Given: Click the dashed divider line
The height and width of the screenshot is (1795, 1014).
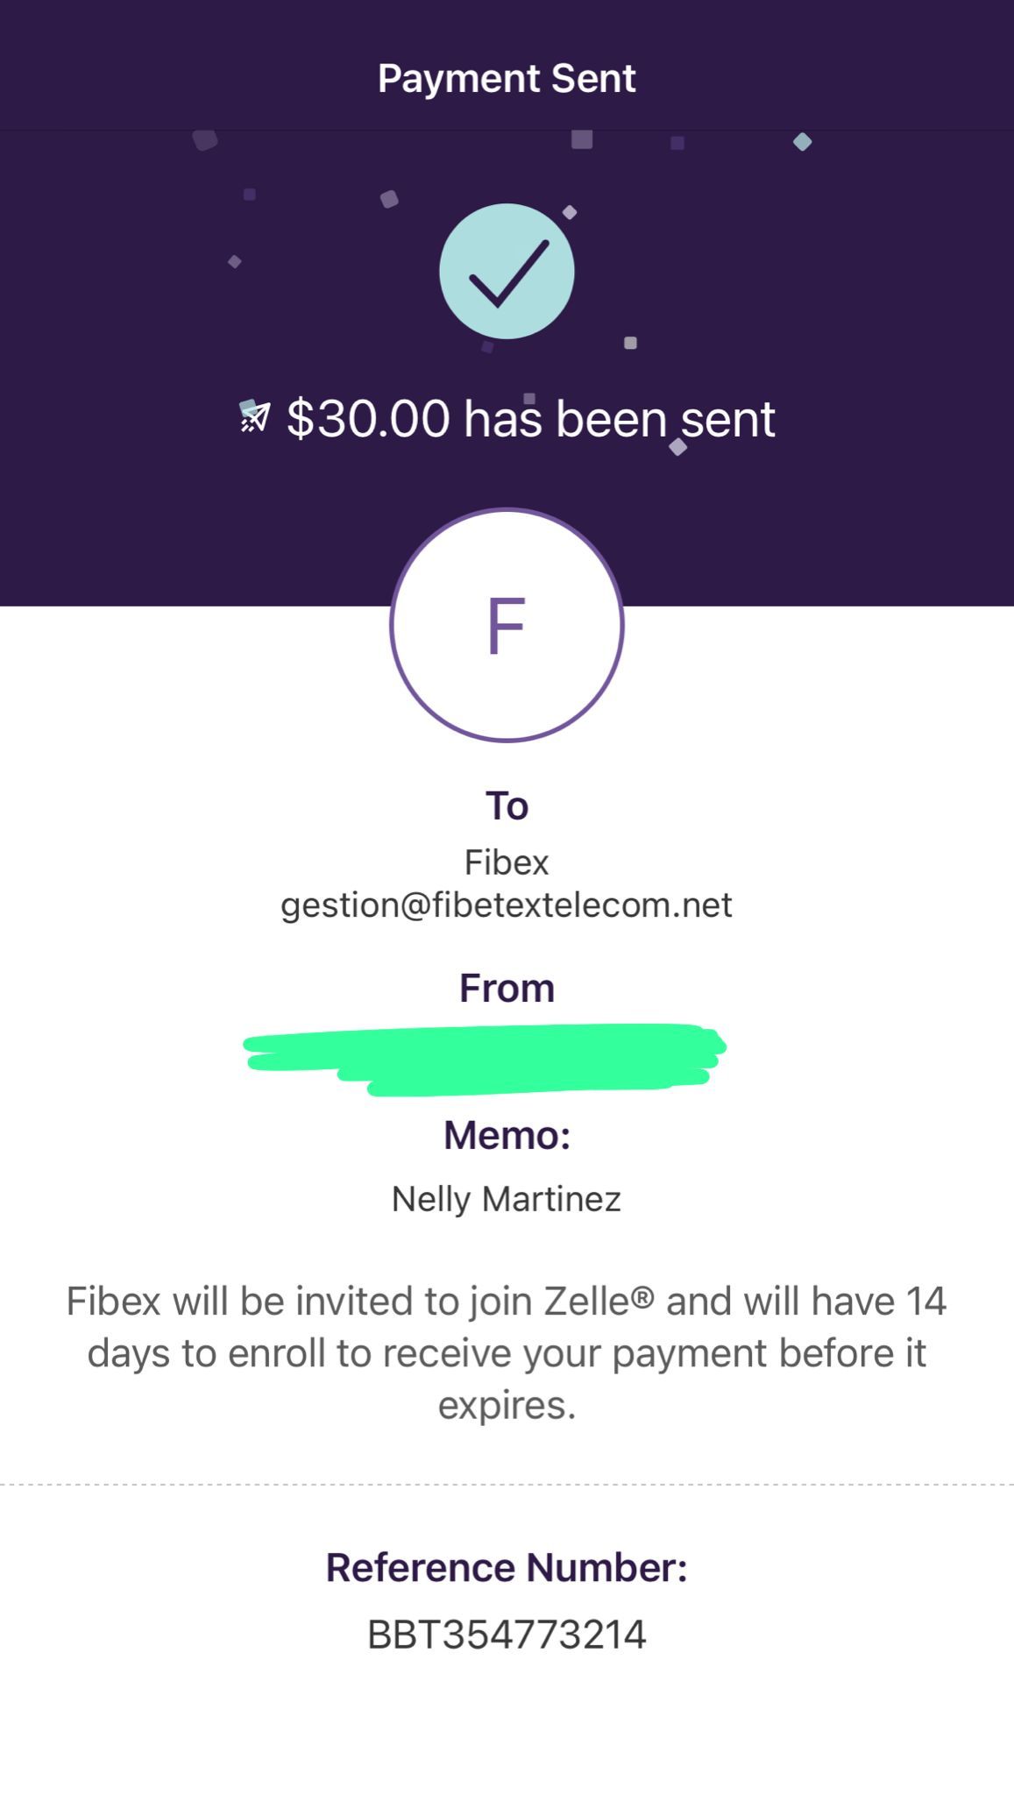Looking at the screenshot, I should click(507, 1485).
